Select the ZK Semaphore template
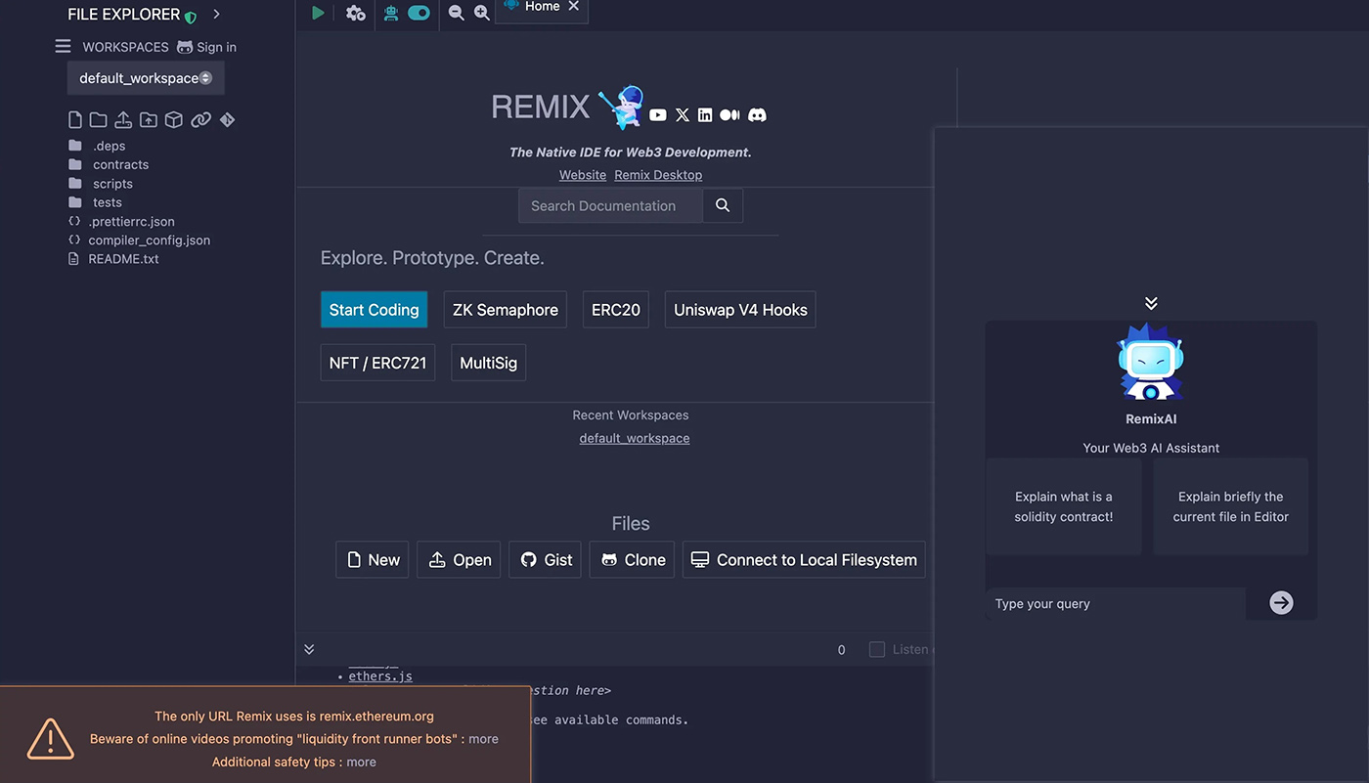 [x=506, y=310]
